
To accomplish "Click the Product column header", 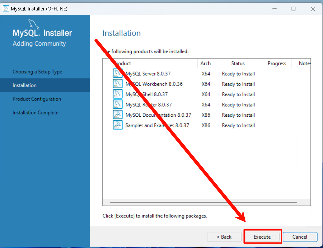I will pyautogui.click(x=154, y=63).
